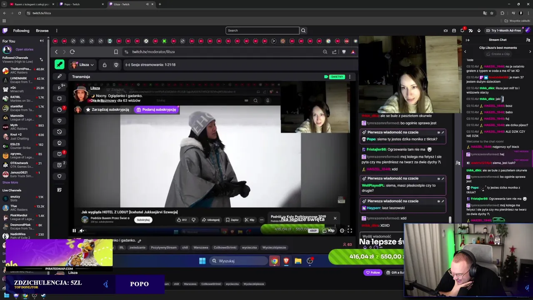The image size is (533, 300).
Task: Open the Browse tab
Action: tap(42, 30)
